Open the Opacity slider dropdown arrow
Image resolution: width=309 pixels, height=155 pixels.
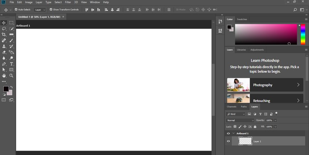pyautogui.click(x=276, y=120)
